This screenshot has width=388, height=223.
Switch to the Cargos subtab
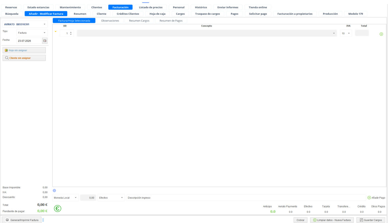(180, 14)
